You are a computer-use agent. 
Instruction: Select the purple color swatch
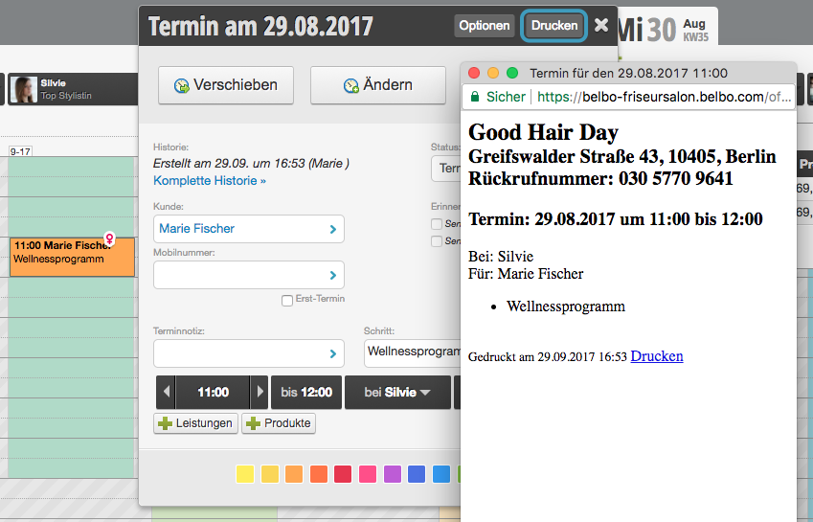(x=393, y=474)
